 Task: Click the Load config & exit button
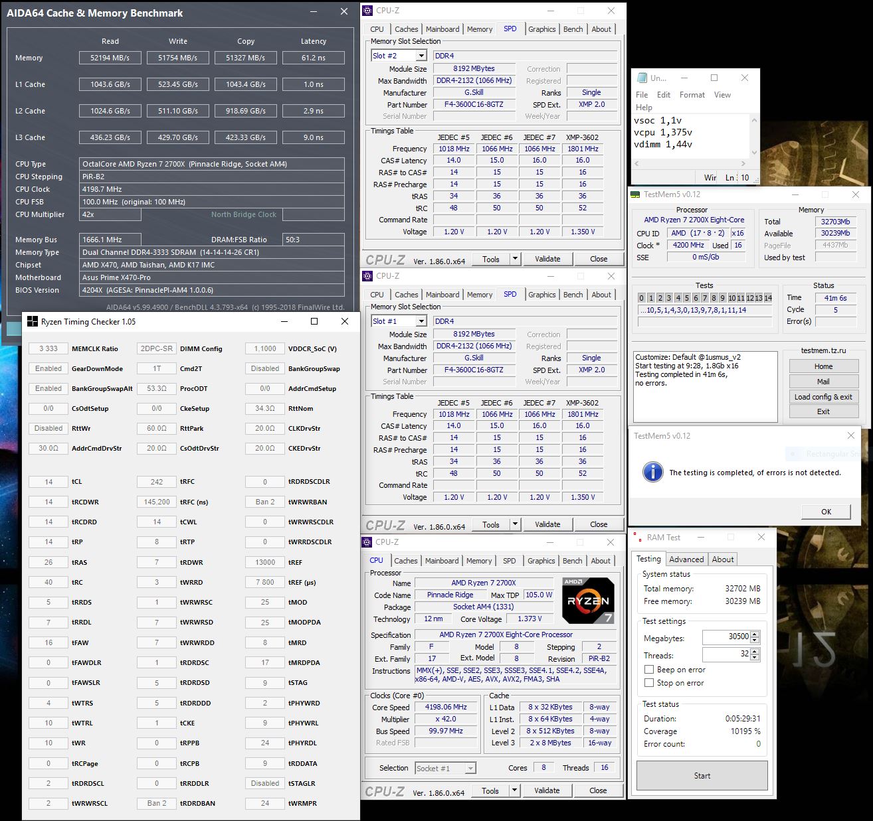(x=823, y=397)
